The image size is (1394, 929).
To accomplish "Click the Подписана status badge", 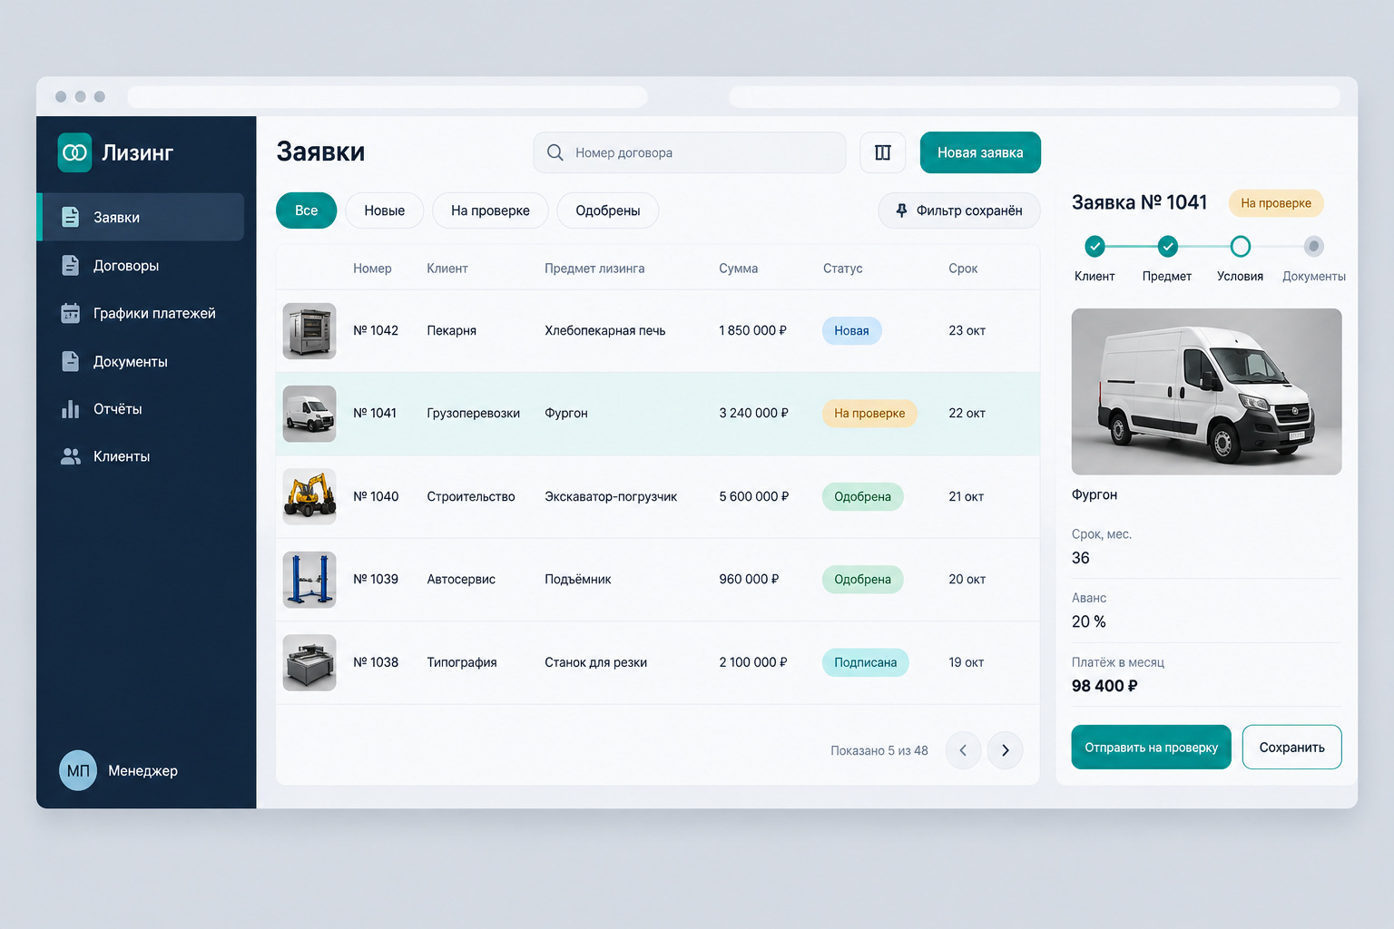I will coord(865,662).
